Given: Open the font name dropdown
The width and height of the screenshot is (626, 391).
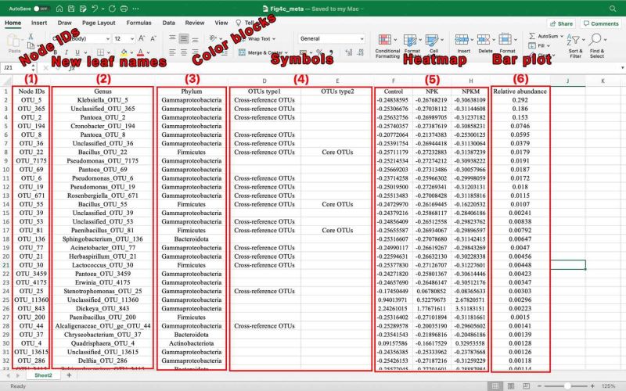Looking at the screenshot, I should pos(108,38).
